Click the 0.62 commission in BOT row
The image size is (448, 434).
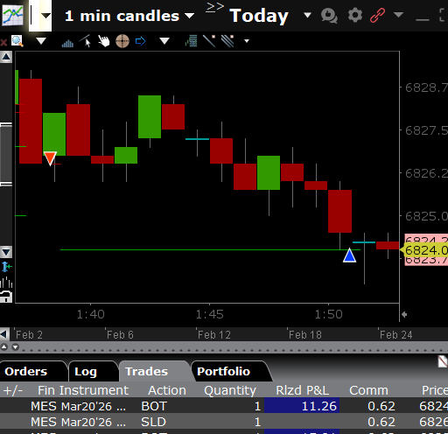[x=381, y=406]
